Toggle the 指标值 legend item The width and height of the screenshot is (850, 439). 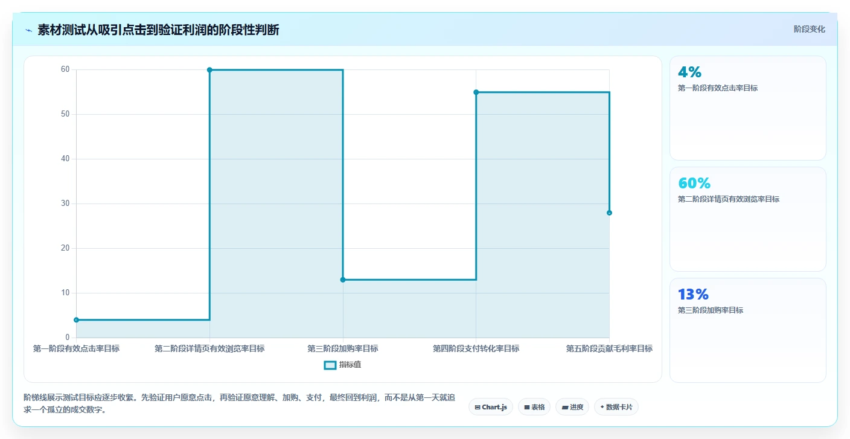pos(342,365)
